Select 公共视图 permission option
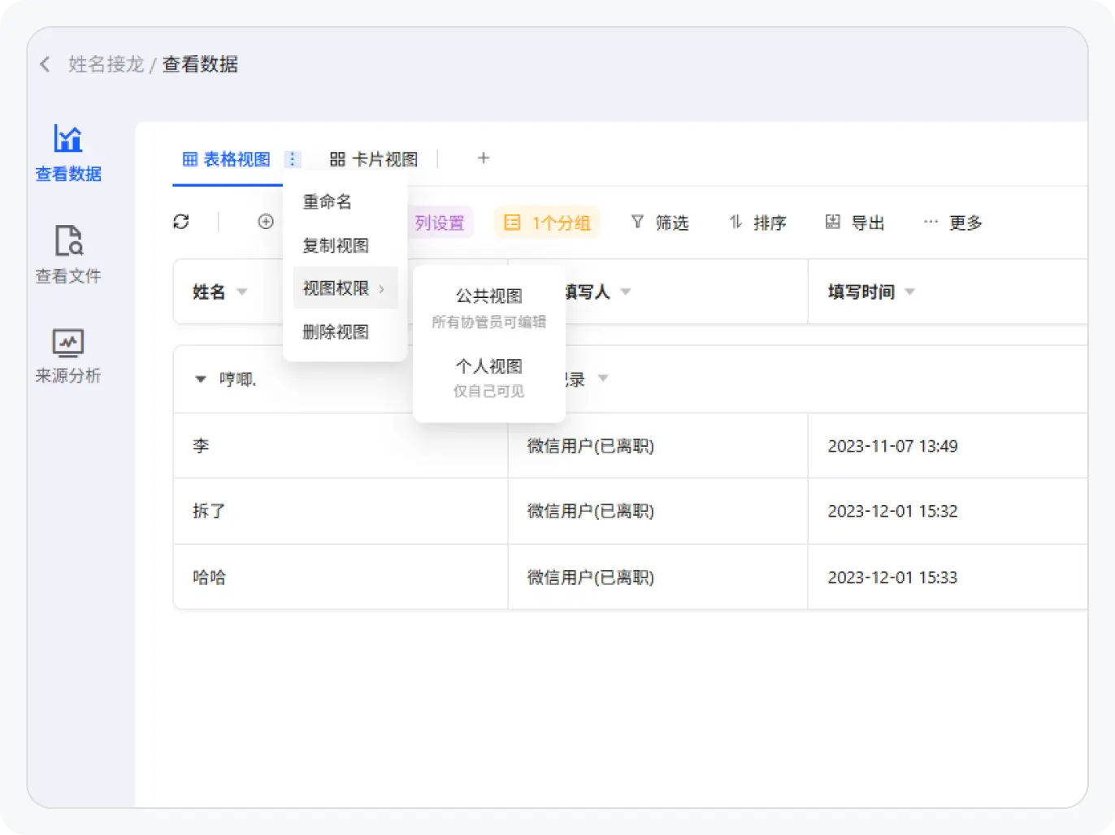 tap(489, 308)
